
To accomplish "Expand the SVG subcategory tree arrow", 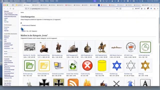I will pyautogui.click(x=21, y=31).
